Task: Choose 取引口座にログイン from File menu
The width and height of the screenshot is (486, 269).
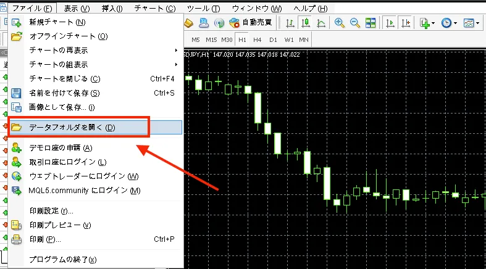Action: tap(68, 162)
